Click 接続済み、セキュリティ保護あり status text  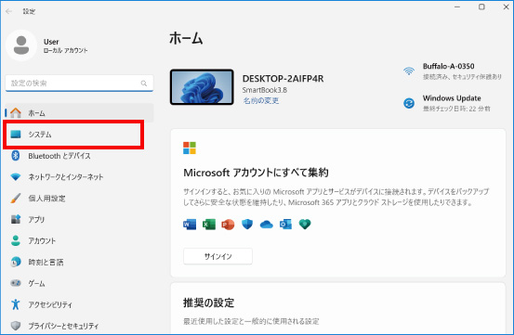(462, 77)
